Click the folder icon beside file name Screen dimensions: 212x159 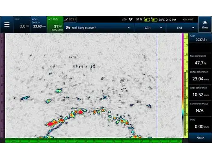68,28
